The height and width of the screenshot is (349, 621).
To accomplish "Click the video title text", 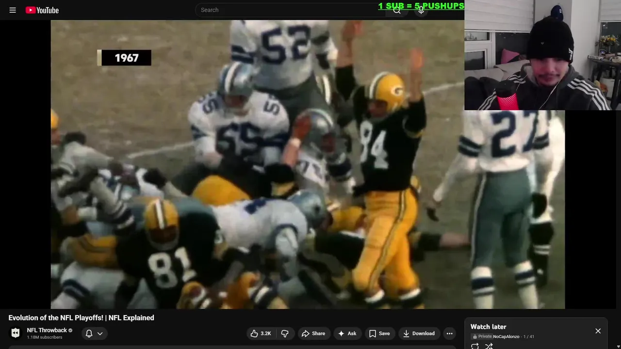I will [82, 317].
